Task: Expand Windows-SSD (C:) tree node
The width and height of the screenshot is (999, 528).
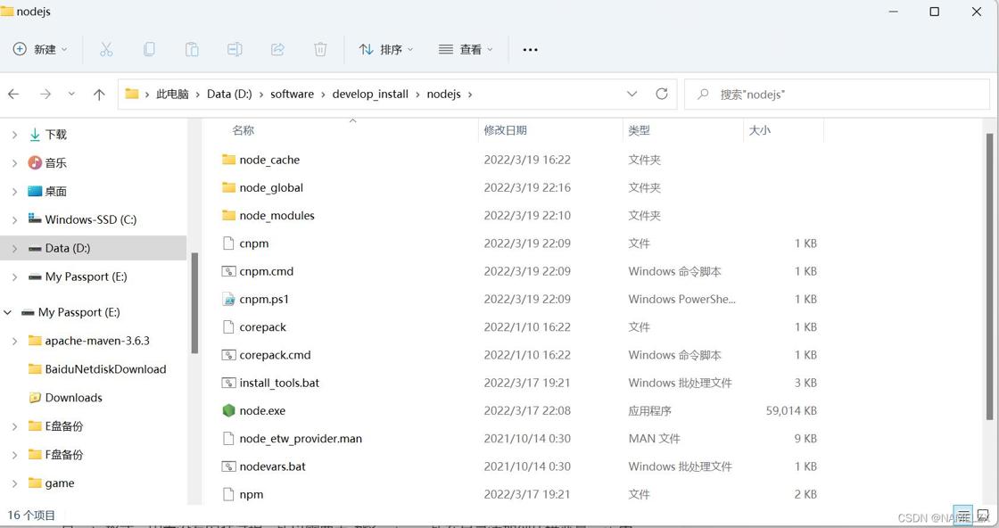Action: tap(14, 219)
